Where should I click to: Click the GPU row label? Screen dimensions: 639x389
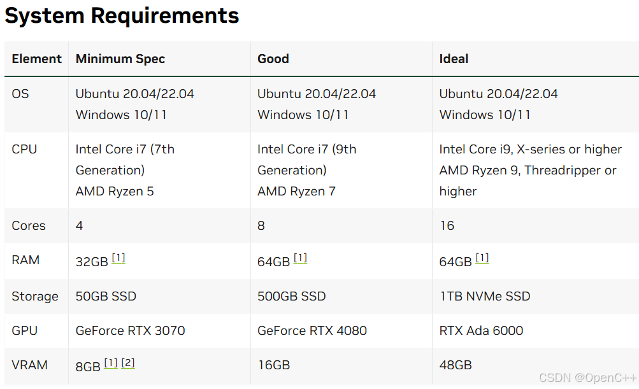[24, 330]
